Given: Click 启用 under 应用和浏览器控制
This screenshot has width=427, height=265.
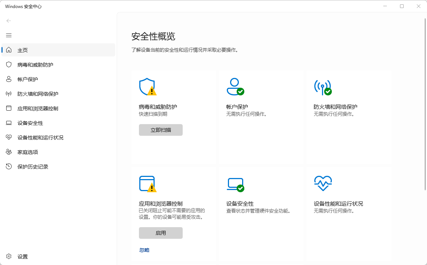Looking at the screenshot, I should (160, 233).
